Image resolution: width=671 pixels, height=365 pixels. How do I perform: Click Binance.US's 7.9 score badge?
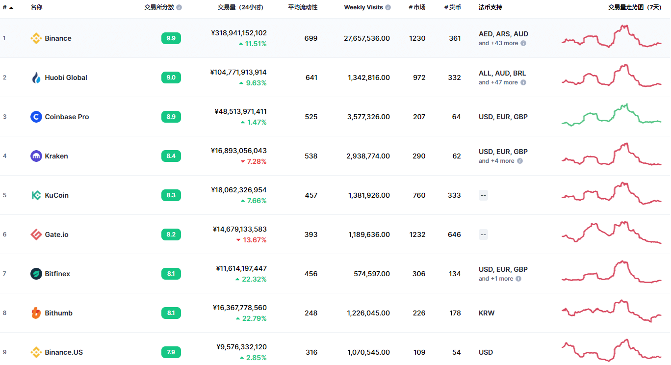(171, 352)
